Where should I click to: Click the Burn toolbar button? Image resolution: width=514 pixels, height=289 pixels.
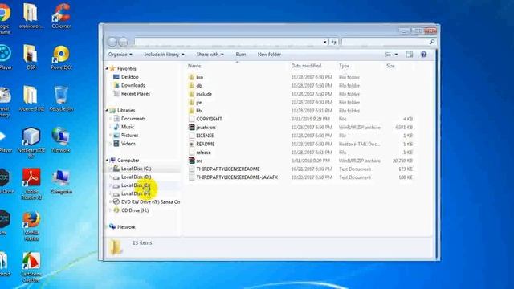[x=241, y=55]
